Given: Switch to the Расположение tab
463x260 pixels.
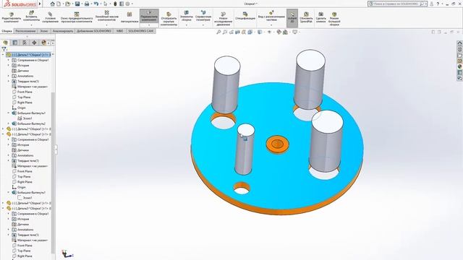Looking at the screenshot, I should click(25, 31).
